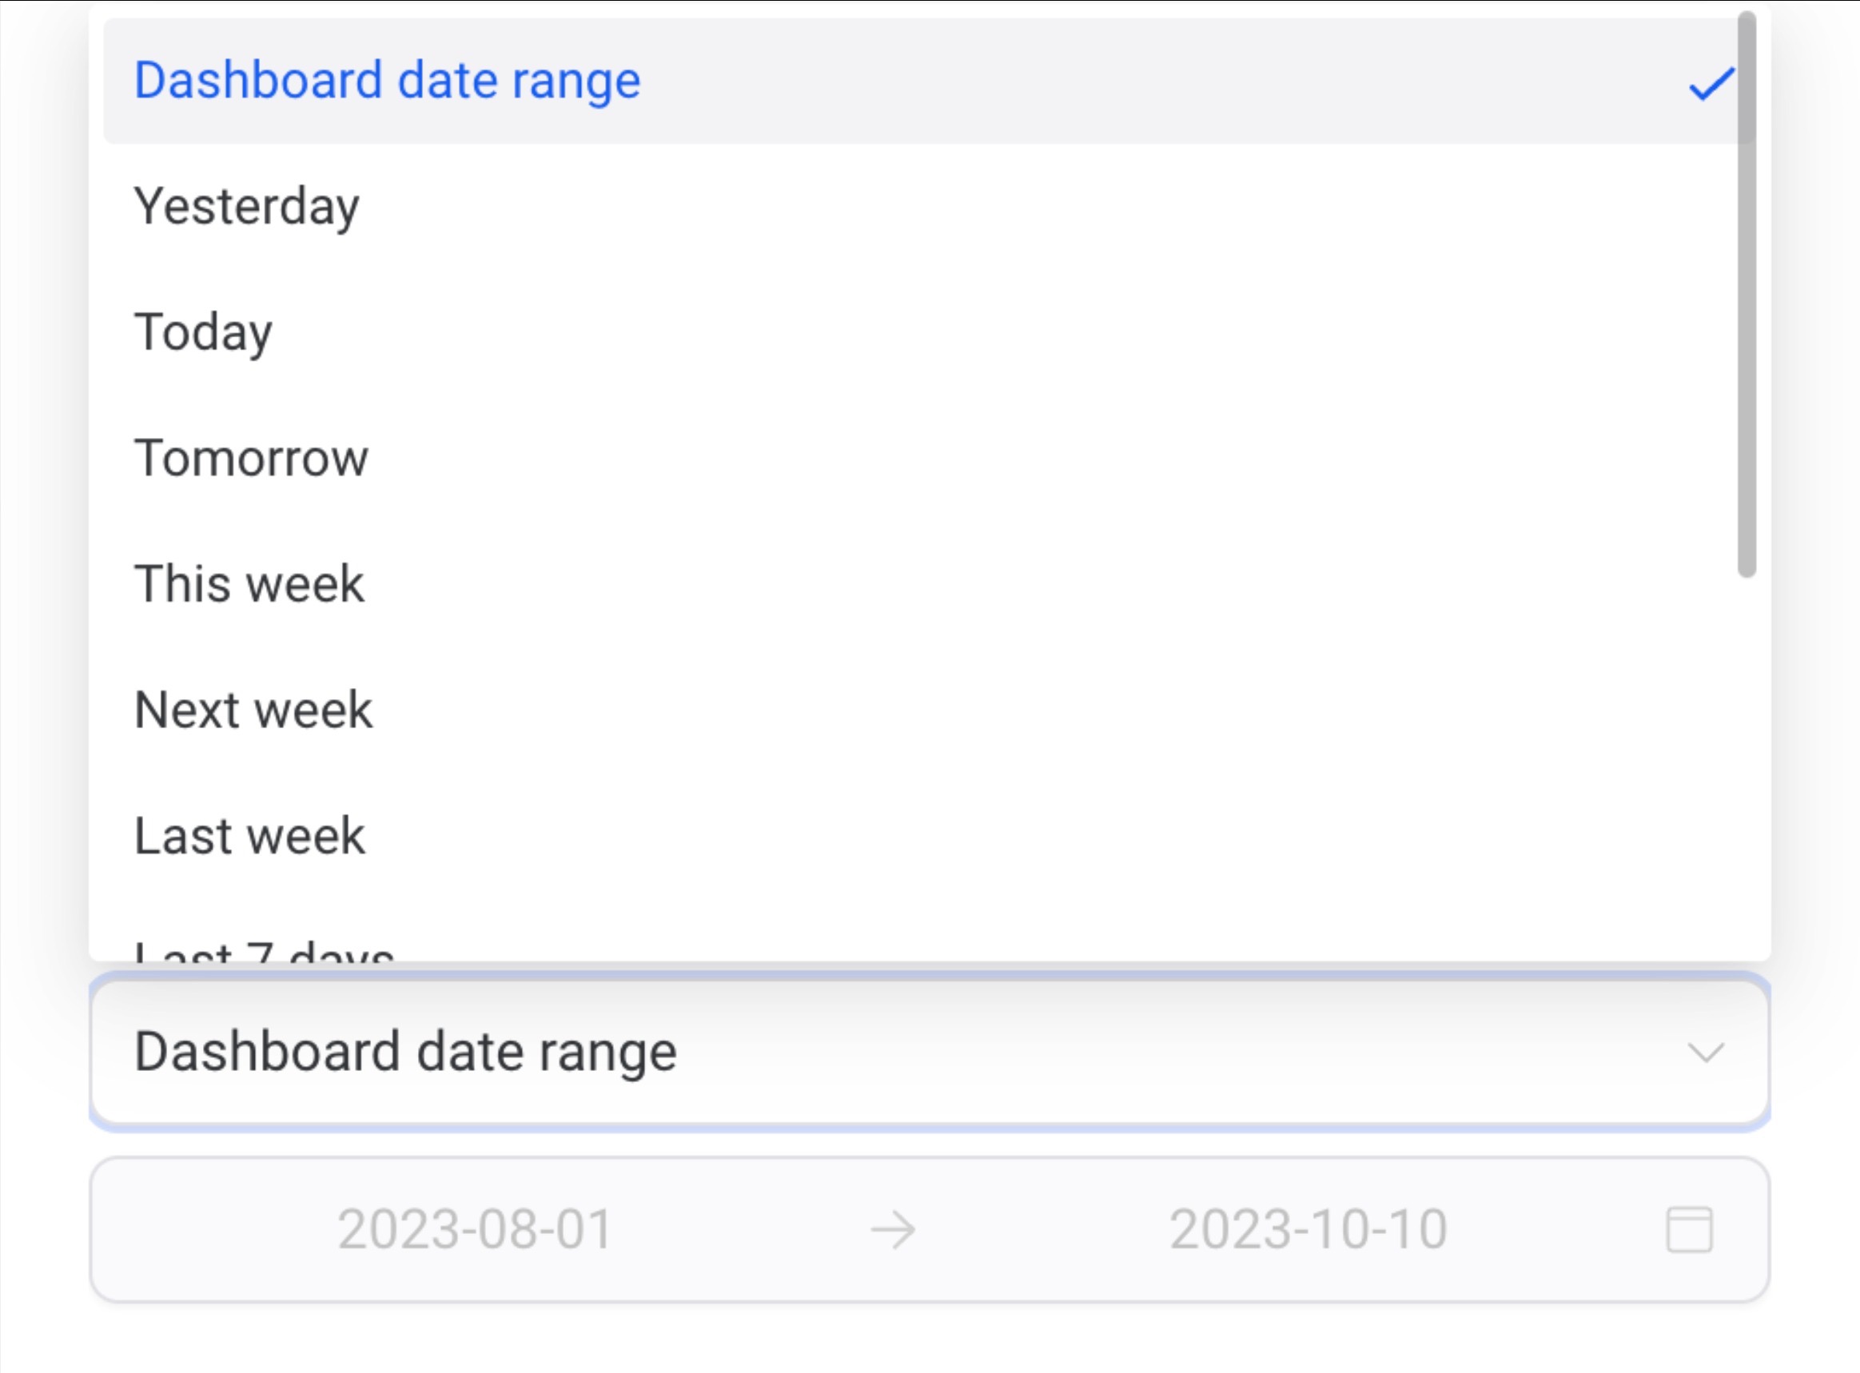Select the partially visible Last 7 days option
Image resolution: width=1860 pixels, height=1373 pixels.
(x=265, y=952)
